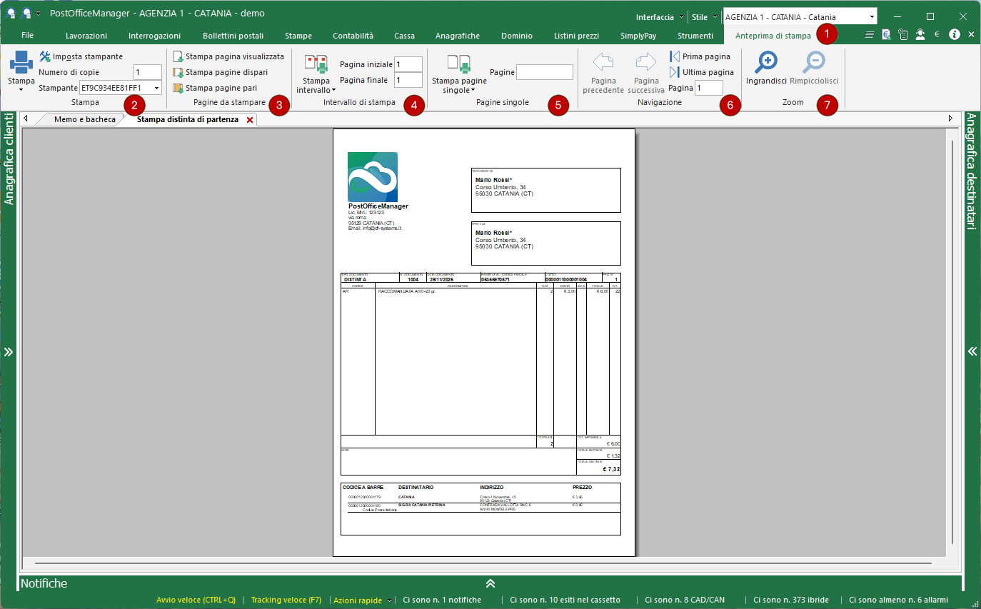Expand the agency selector AGENZIA 1 - CATANIA
This screenshot has width=981, height=609.
click(x=872, y=17)
